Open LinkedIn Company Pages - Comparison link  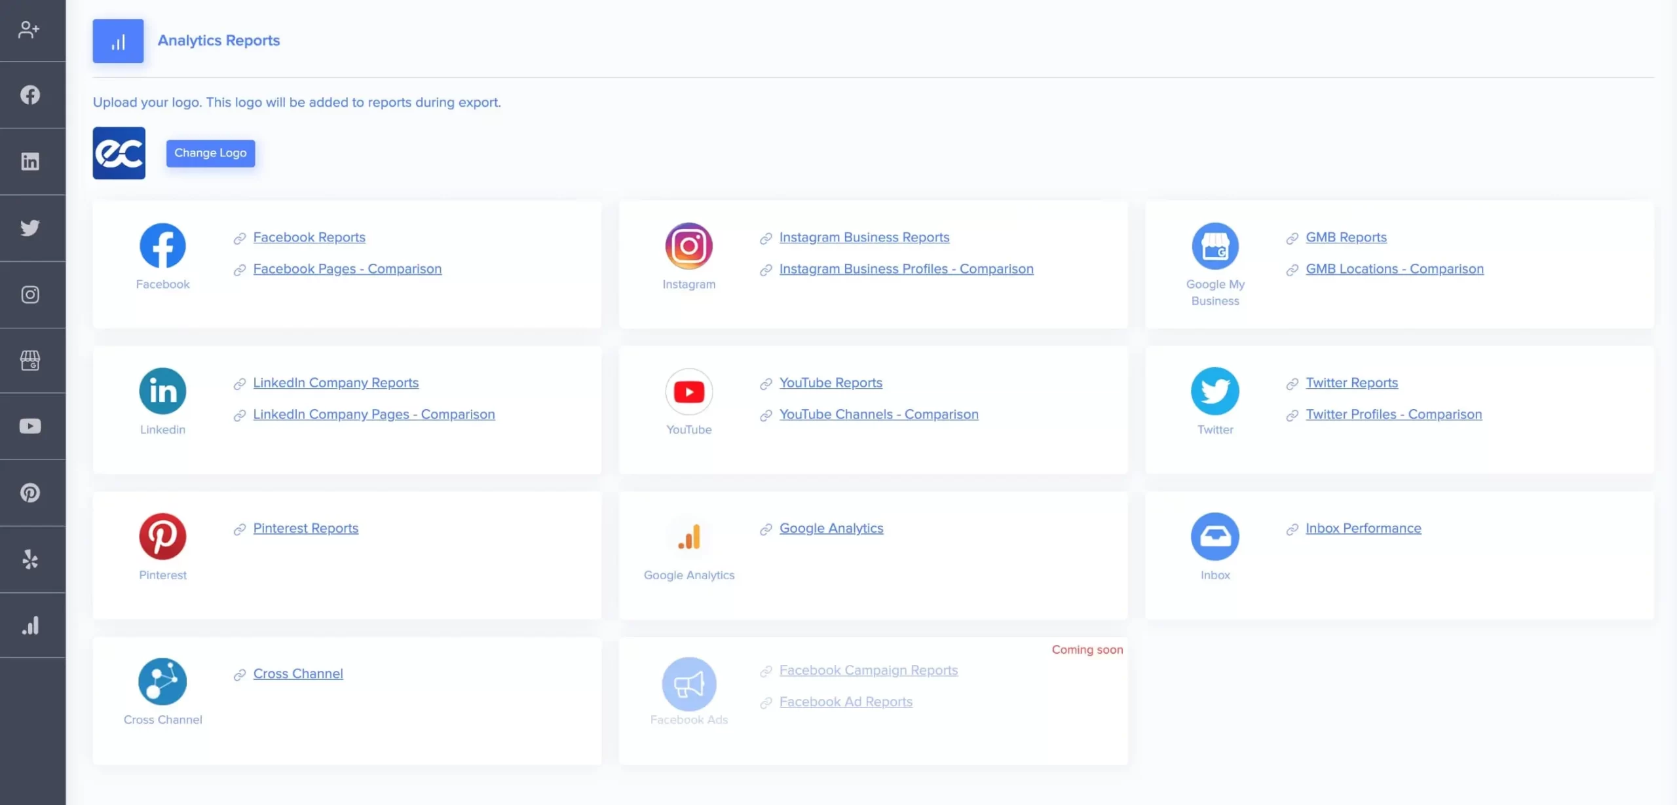374,414
